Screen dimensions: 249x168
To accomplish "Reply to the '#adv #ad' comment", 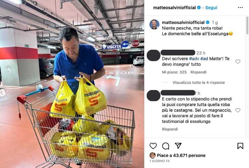I will [198, 72].
